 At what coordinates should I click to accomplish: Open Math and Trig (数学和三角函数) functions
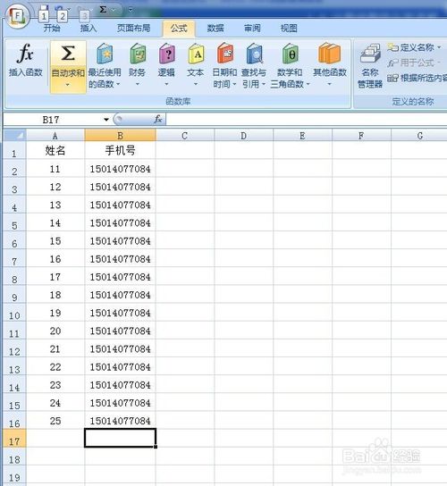tap(290, 65)
